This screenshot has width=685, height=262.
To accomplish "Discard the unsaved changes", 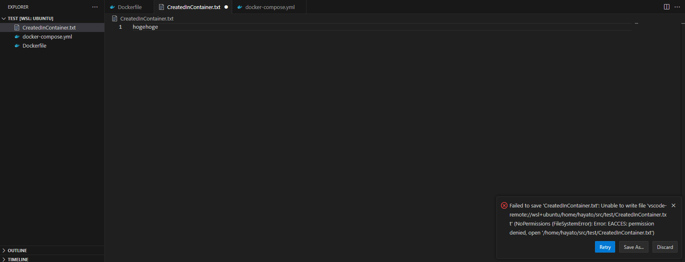I will 665,247.
